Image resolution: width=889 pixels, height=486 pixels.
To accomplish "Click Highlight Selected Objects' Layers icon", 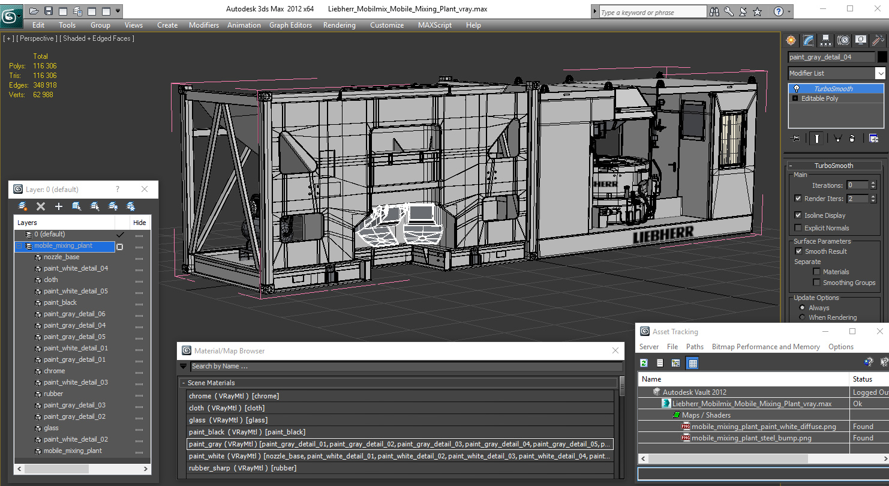I will tap(95, 206).
